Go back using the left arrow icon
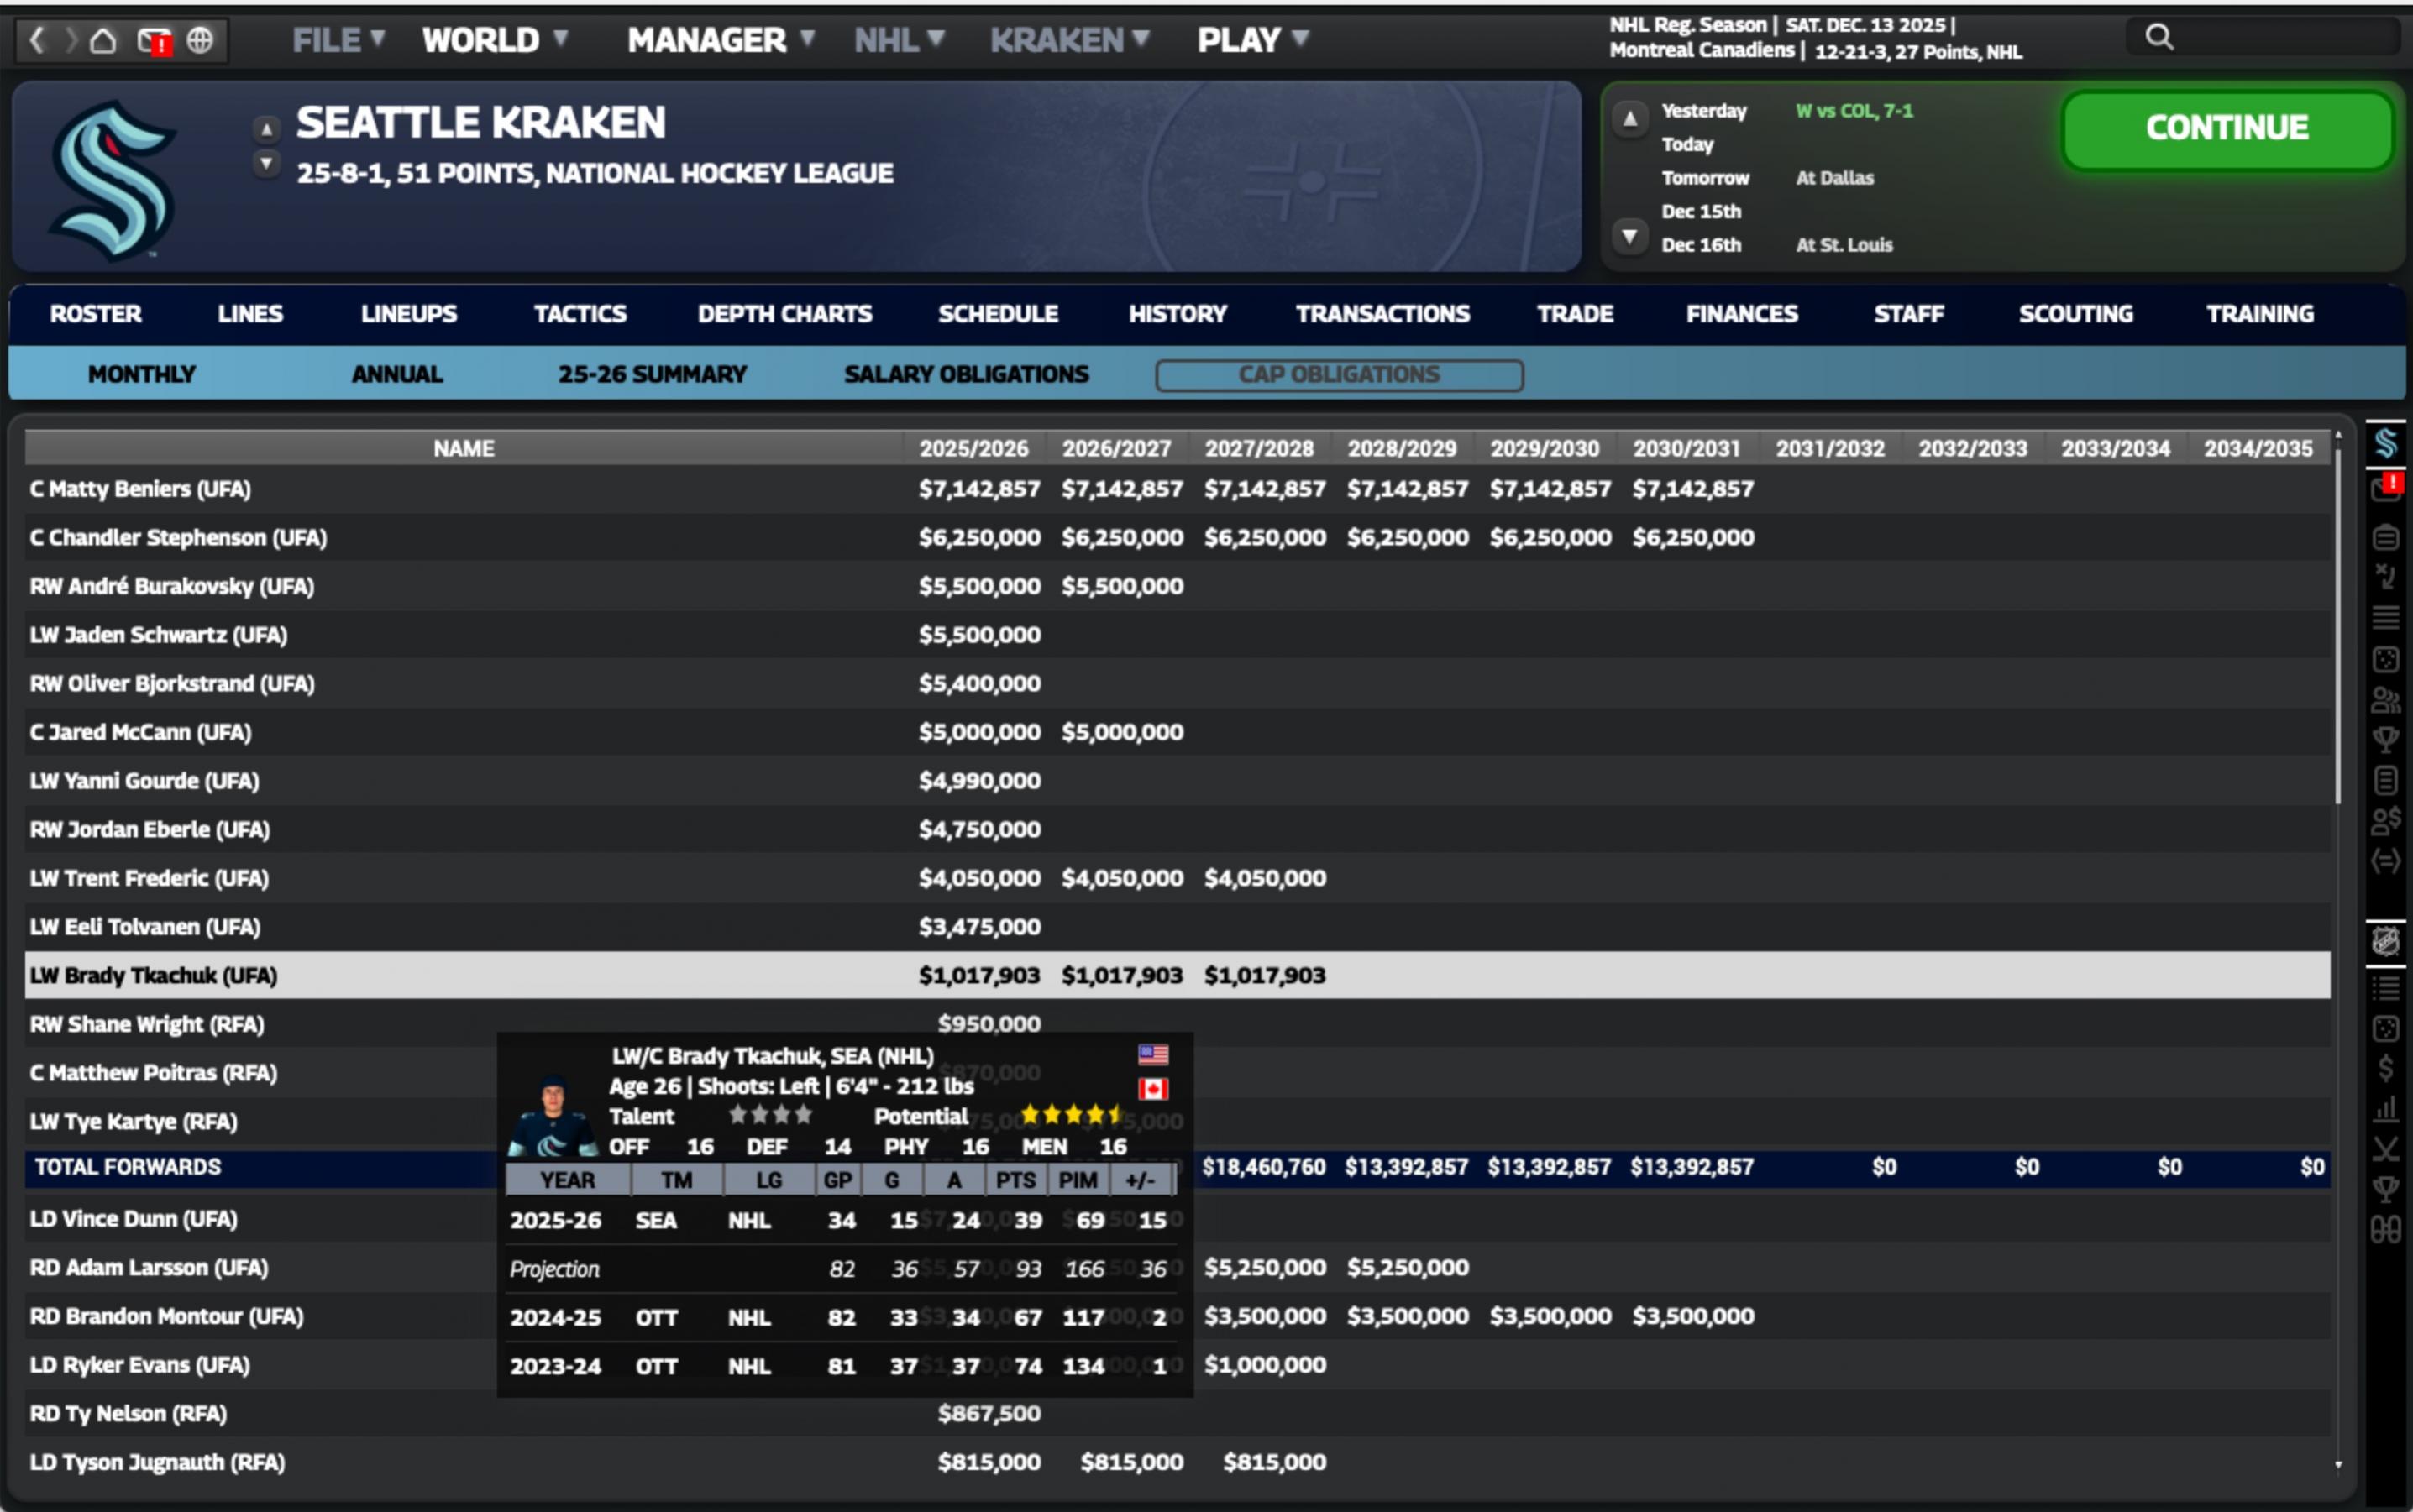 click(37, 41)
